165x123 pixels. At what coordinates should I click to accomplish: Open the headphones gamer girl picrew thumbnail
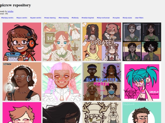tap(22, 42)
